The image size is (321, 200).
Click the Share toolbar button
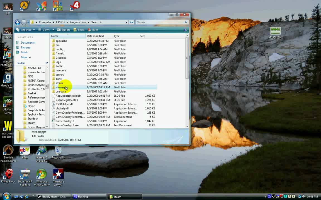[79, 30]
